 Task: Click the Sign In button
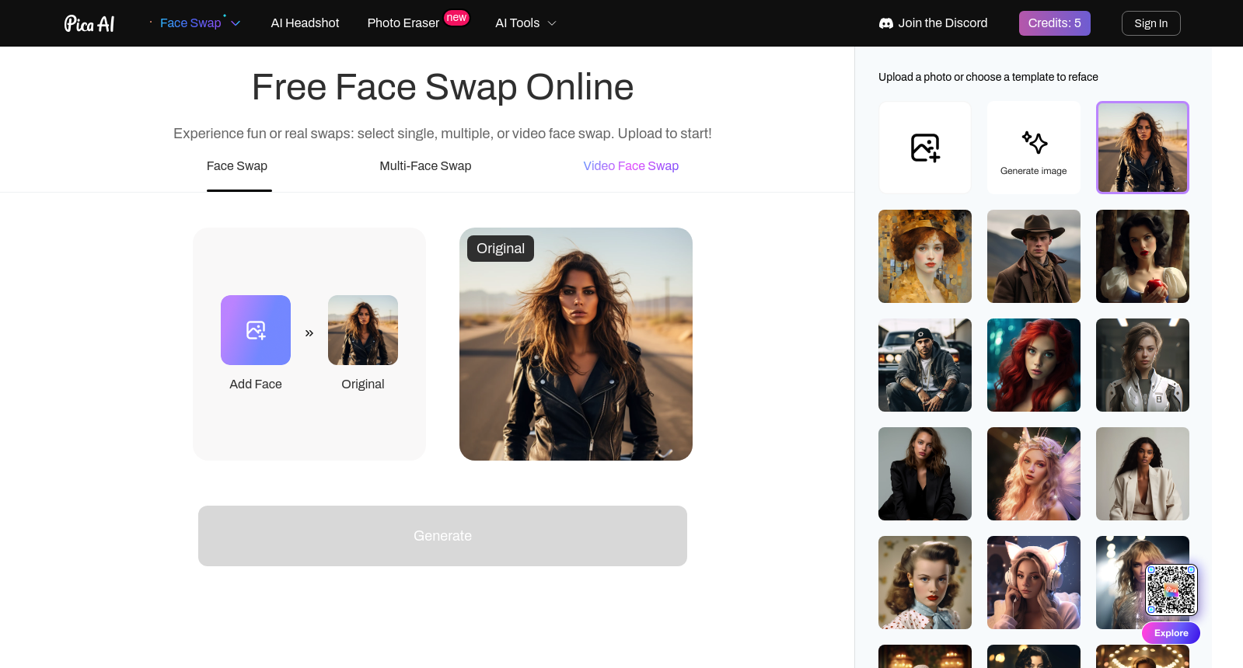pyautogui.click(x=1151, y=23)
